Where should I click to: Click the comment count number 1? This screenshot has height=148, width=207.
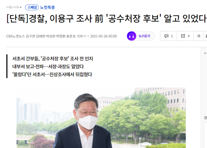172,36
